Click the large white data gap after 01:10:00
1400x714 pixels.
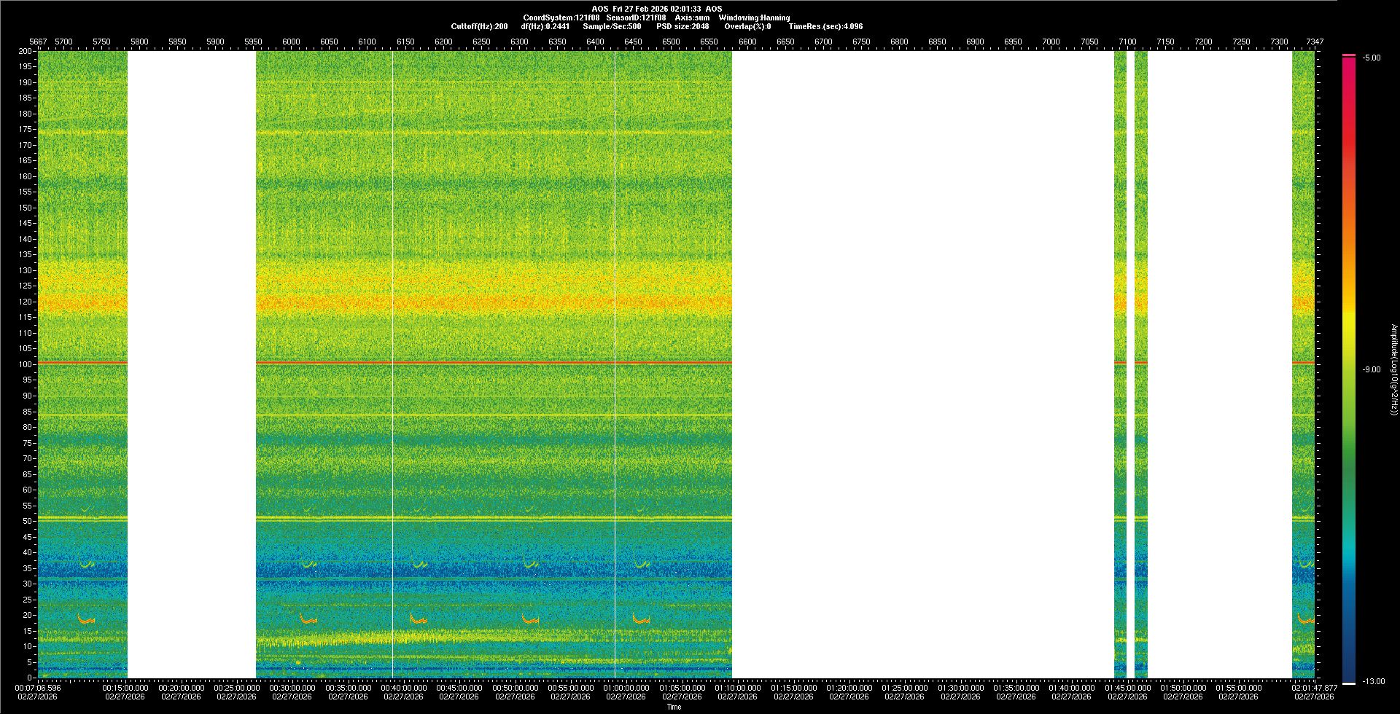coord(922,364)
